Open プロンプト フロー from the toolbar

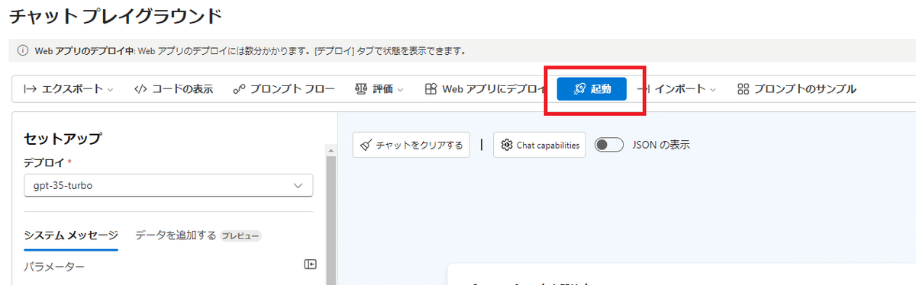pyautogui.click(x=284, y=89)
